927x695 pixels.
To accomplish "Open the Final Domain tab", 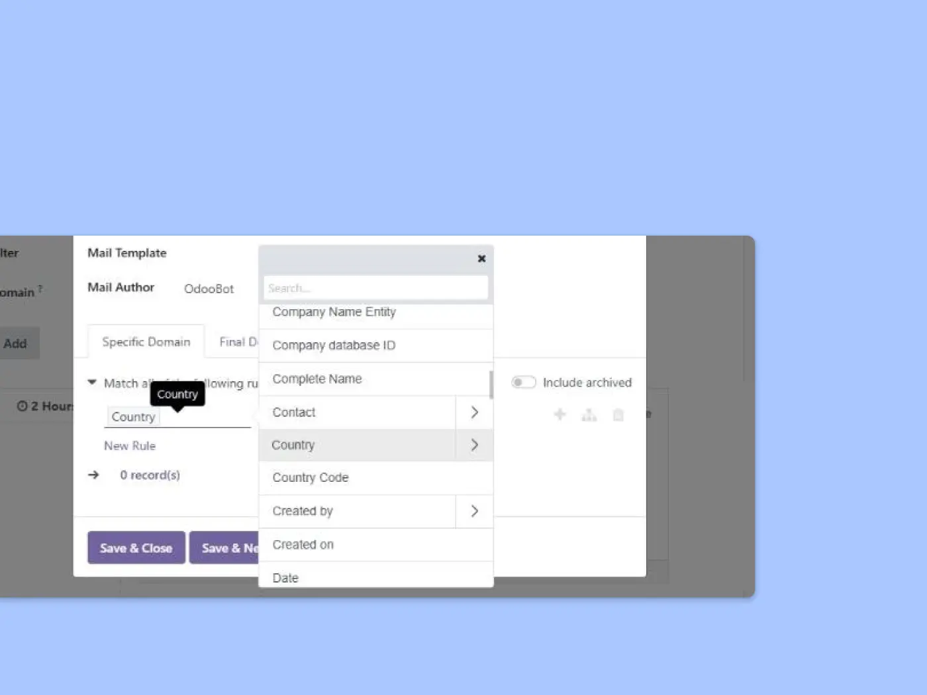I will click(238, 342).
